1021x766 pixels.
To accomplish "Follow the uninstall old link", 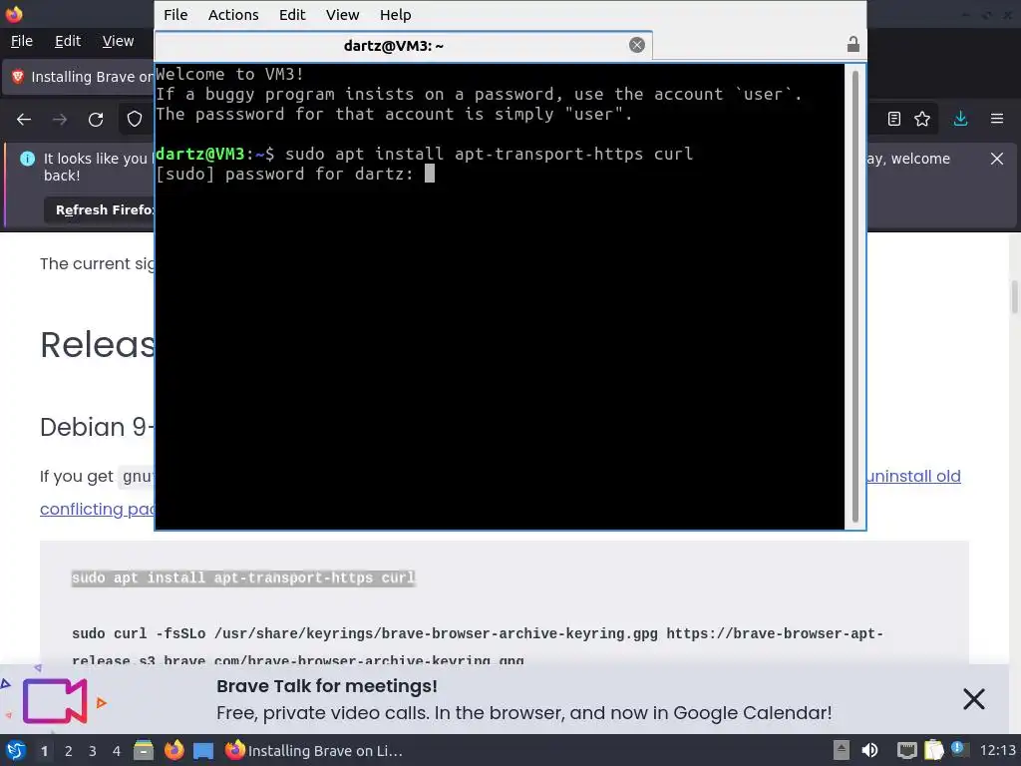I will (913, 476).
